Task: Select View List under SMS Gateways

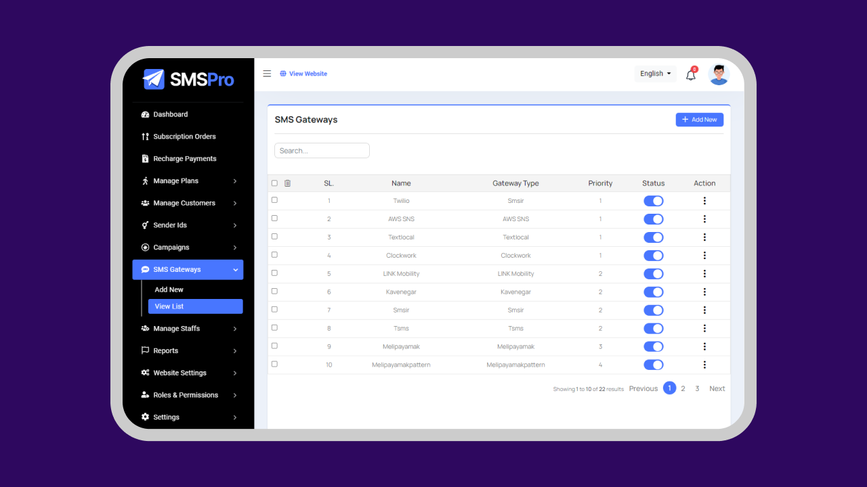Action: [169, 306]
